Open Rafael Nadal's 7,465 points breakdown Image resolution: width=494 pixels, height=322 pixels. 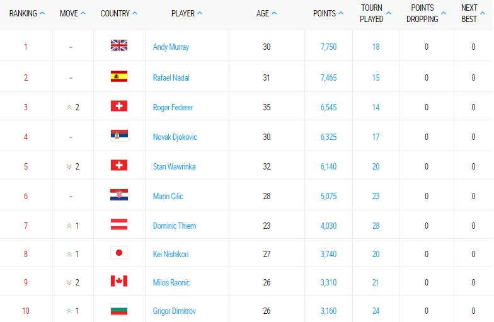point(329,78)
